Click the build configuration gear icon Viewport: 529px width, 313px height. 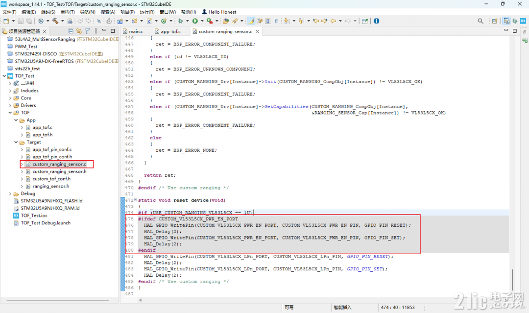[41, 21]
